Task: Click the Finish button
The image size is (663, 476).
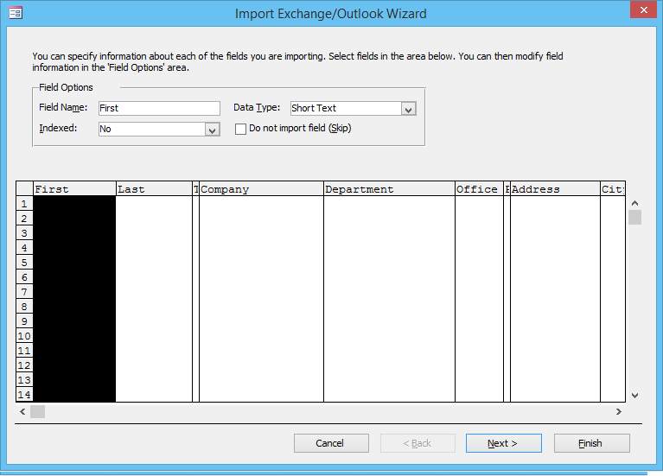Action: point(591,443)
